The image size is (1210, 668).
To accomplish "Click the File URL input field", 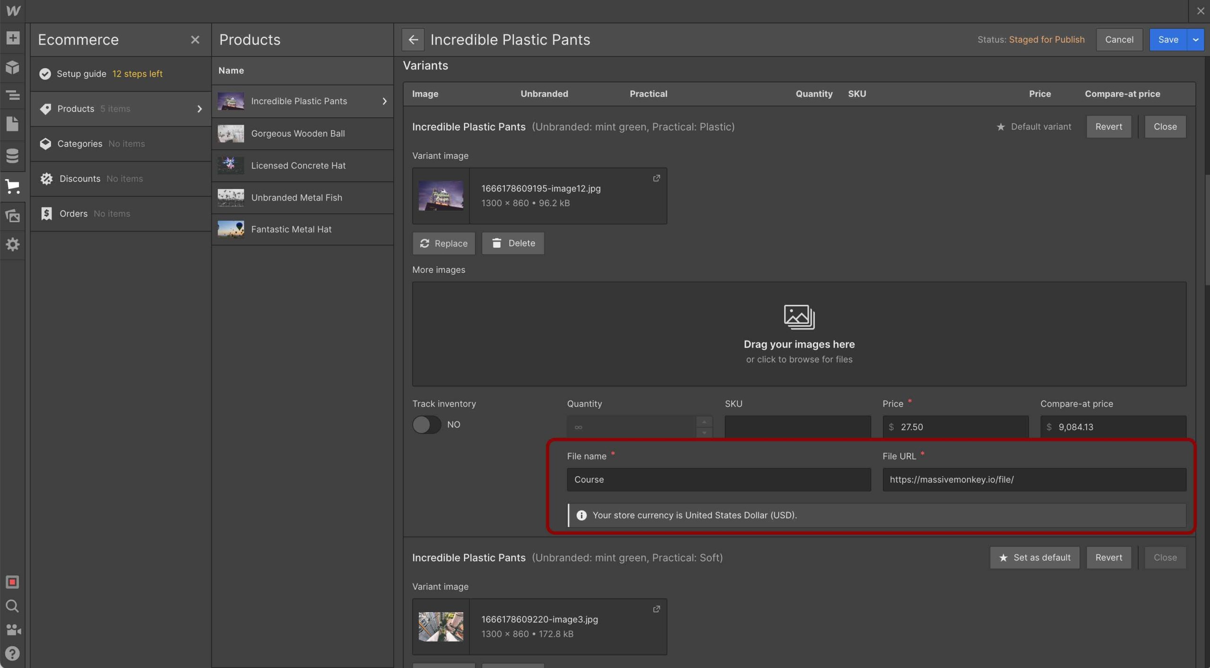I will tap(1034, 479).
